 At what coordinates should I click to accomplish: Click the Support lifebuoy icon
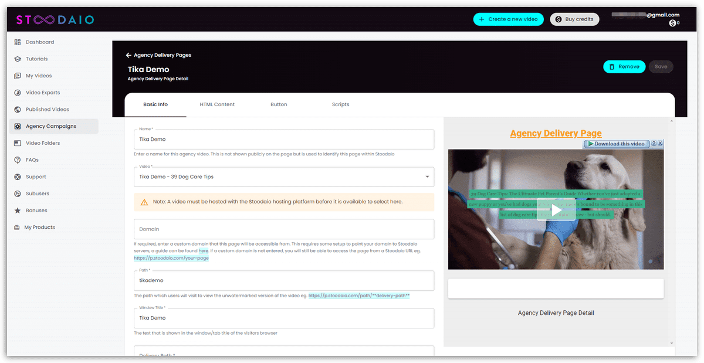click(x=18, y=177)
